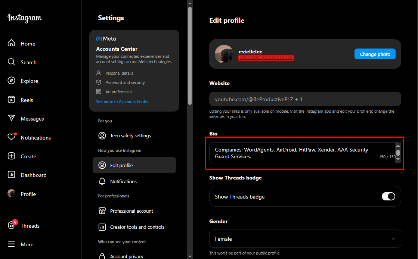Click the Teen safety settings icon
The width and height of the screenshot is (418, 259).
[102, 135]
